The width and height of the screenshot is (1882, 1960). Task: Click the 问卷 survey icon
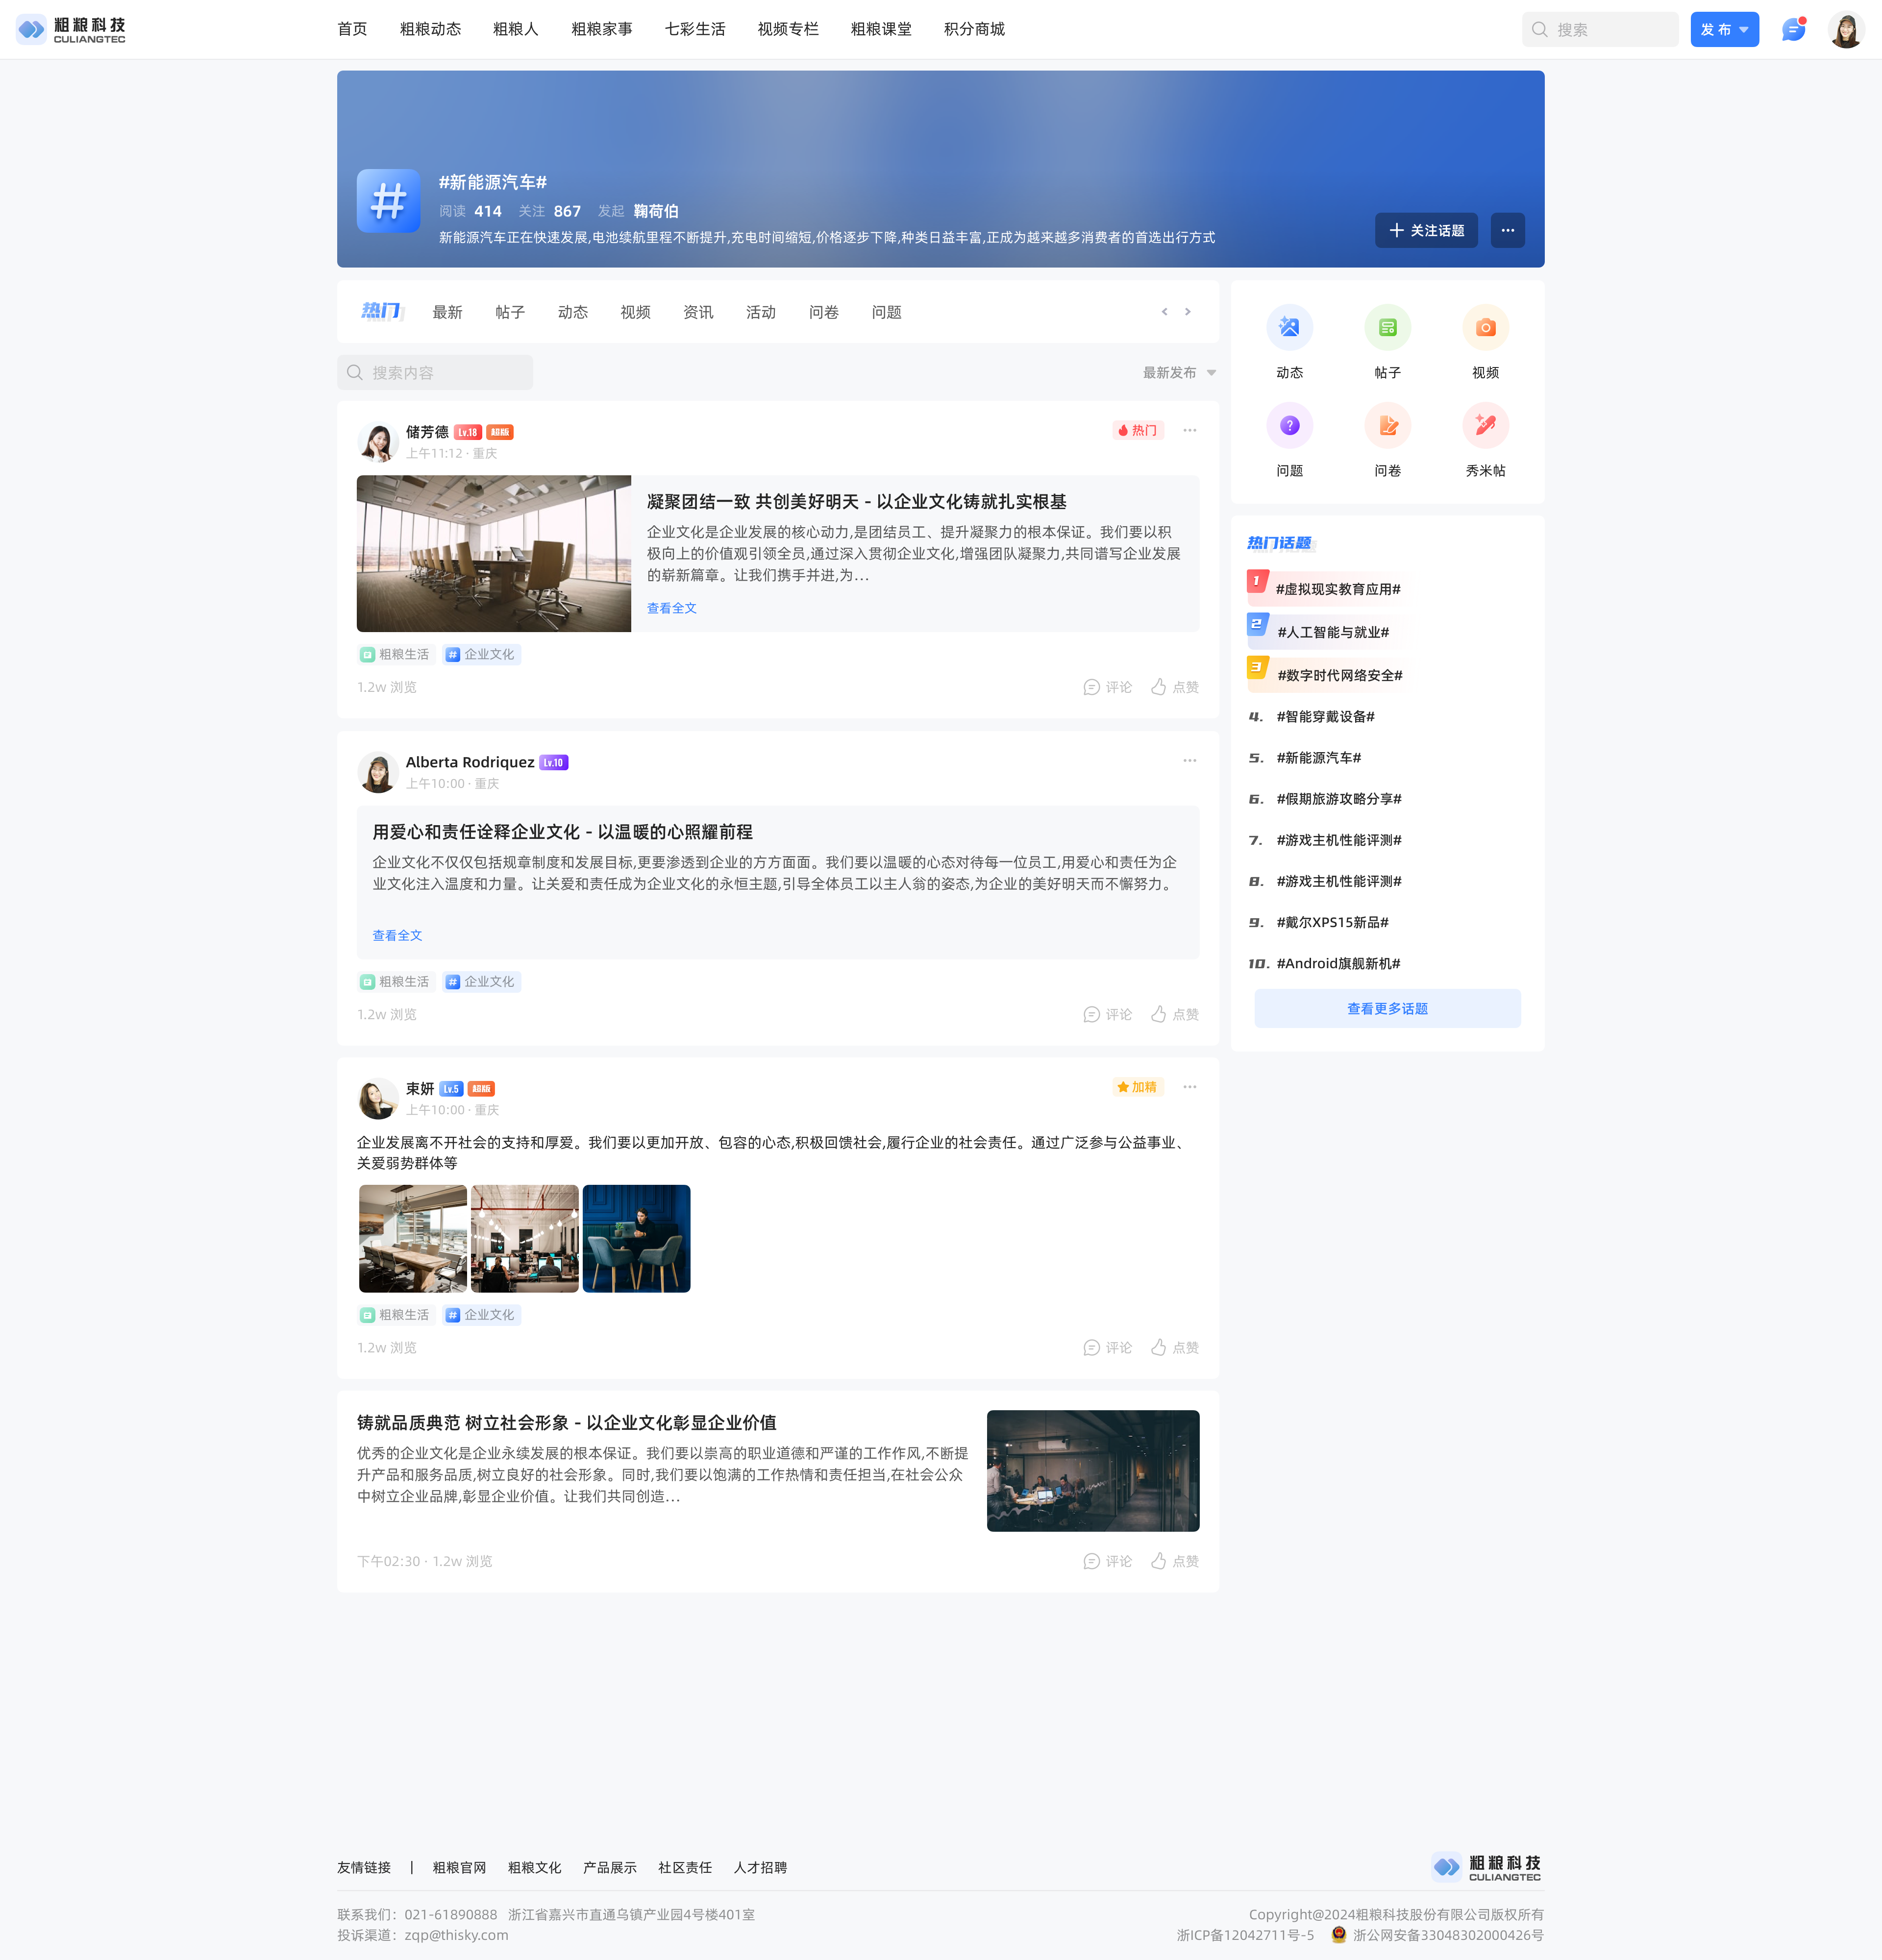1387,426
